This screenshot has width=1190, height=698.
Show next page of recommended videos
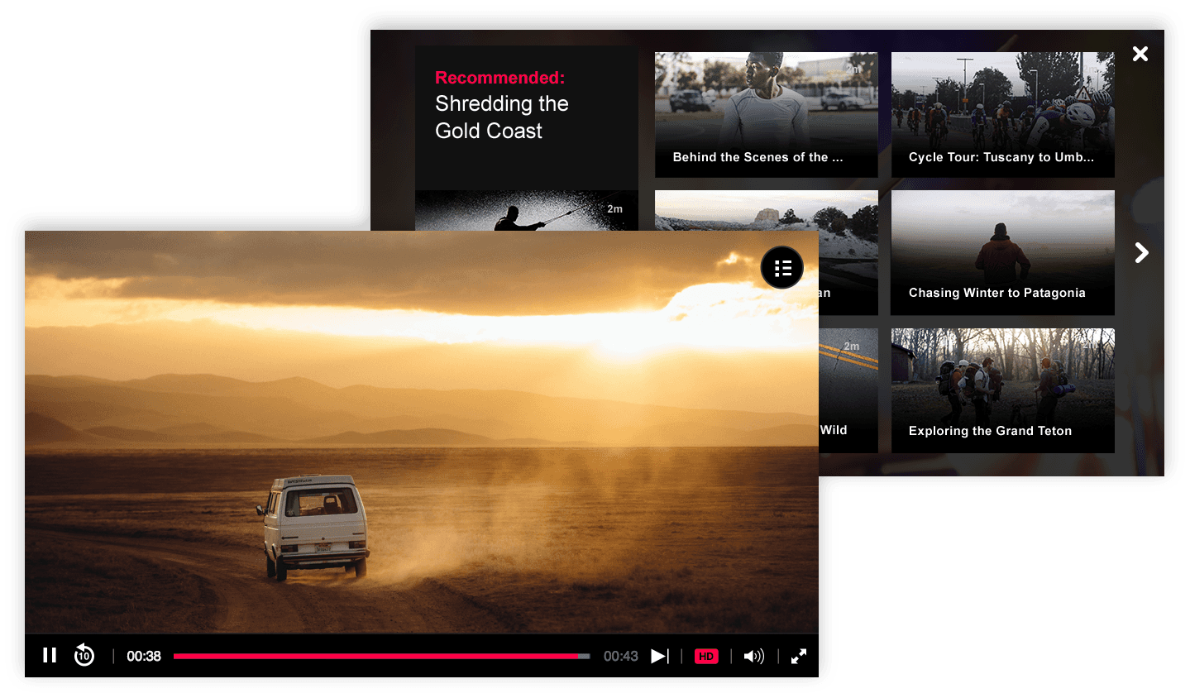click(1141, 252)
